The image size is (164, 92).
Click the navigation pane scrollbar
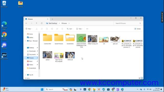pyautogui.click(x=39, y=51)
